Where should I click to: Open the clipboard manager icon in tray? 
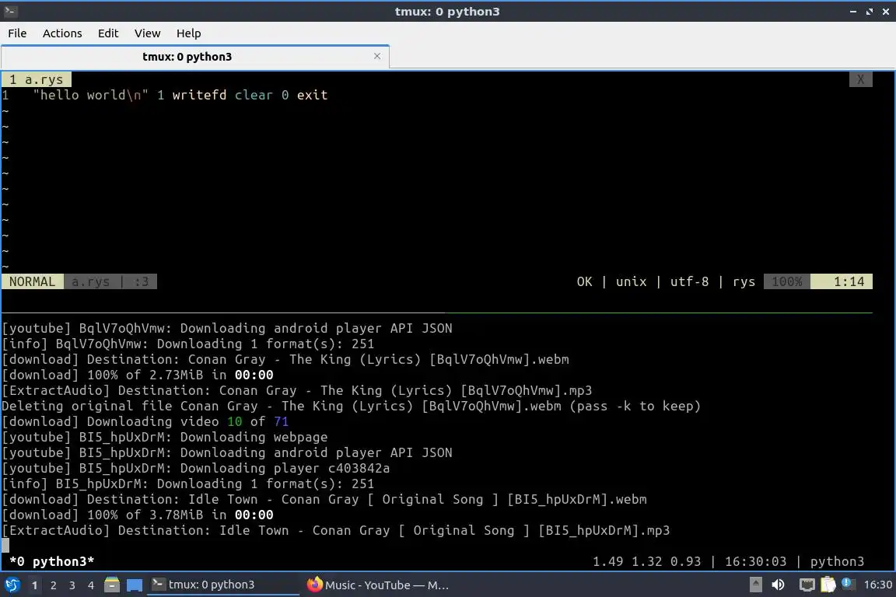coord(828,585)
